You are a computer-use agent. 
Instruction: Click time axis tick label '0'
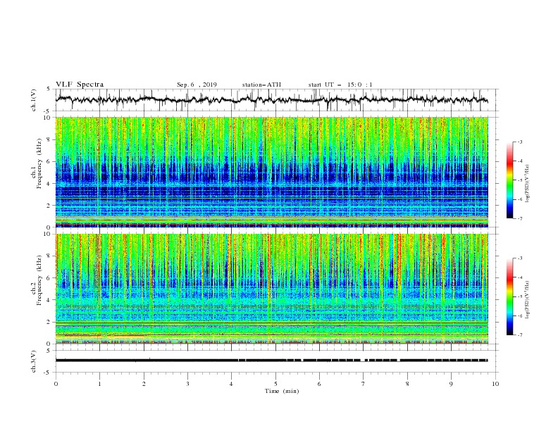point(56,384)
